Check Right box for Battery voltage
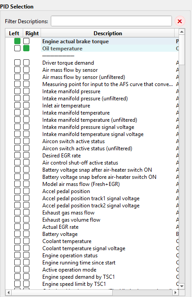Image resolution: width=192 pixels, height=297 pixels. coord(26,234)
